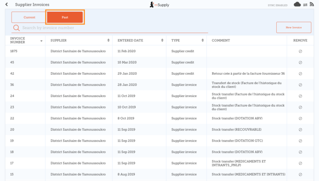Remove invoice 1875 using its remove icon
The image size is (319, 181).
[300, 51]
